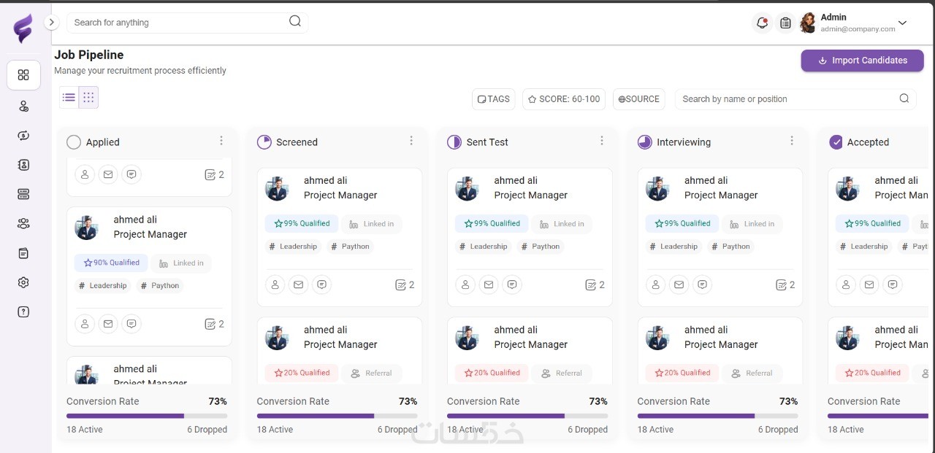Click the SCORE: 60-100 filter button
This screenshot has height=453, width=935.
[563, 99]
